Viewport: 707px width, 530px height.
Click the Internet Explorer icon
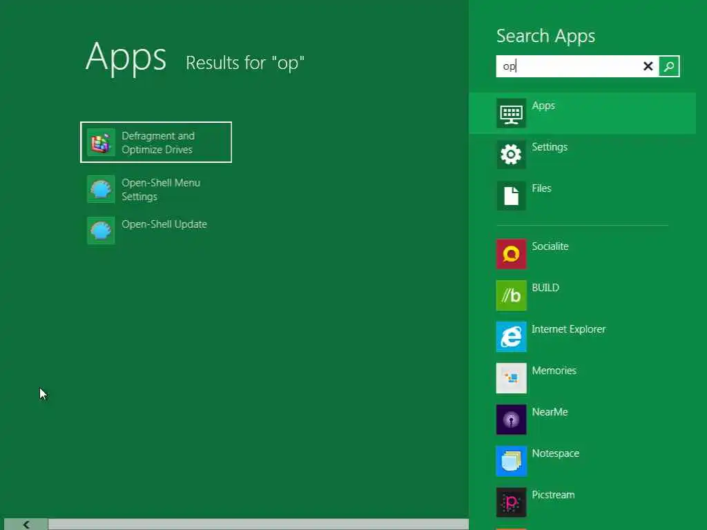[x=511, y=337]
